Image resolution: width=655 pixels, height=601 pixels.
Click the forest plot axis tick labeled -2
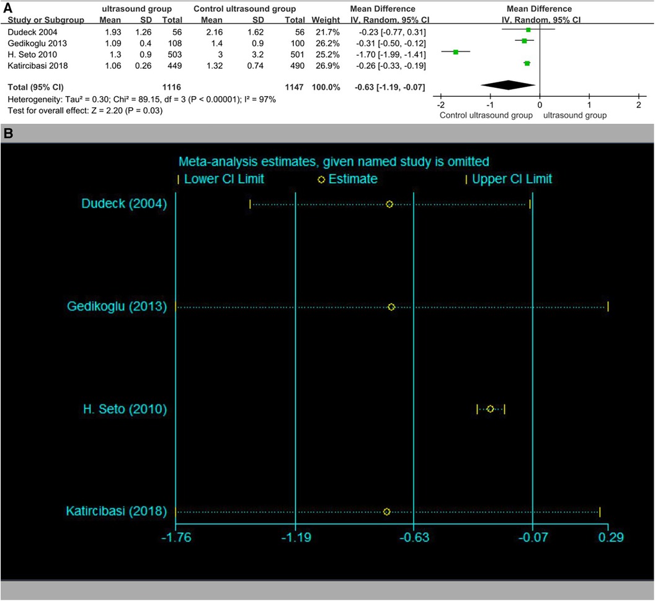pos(441,105)
